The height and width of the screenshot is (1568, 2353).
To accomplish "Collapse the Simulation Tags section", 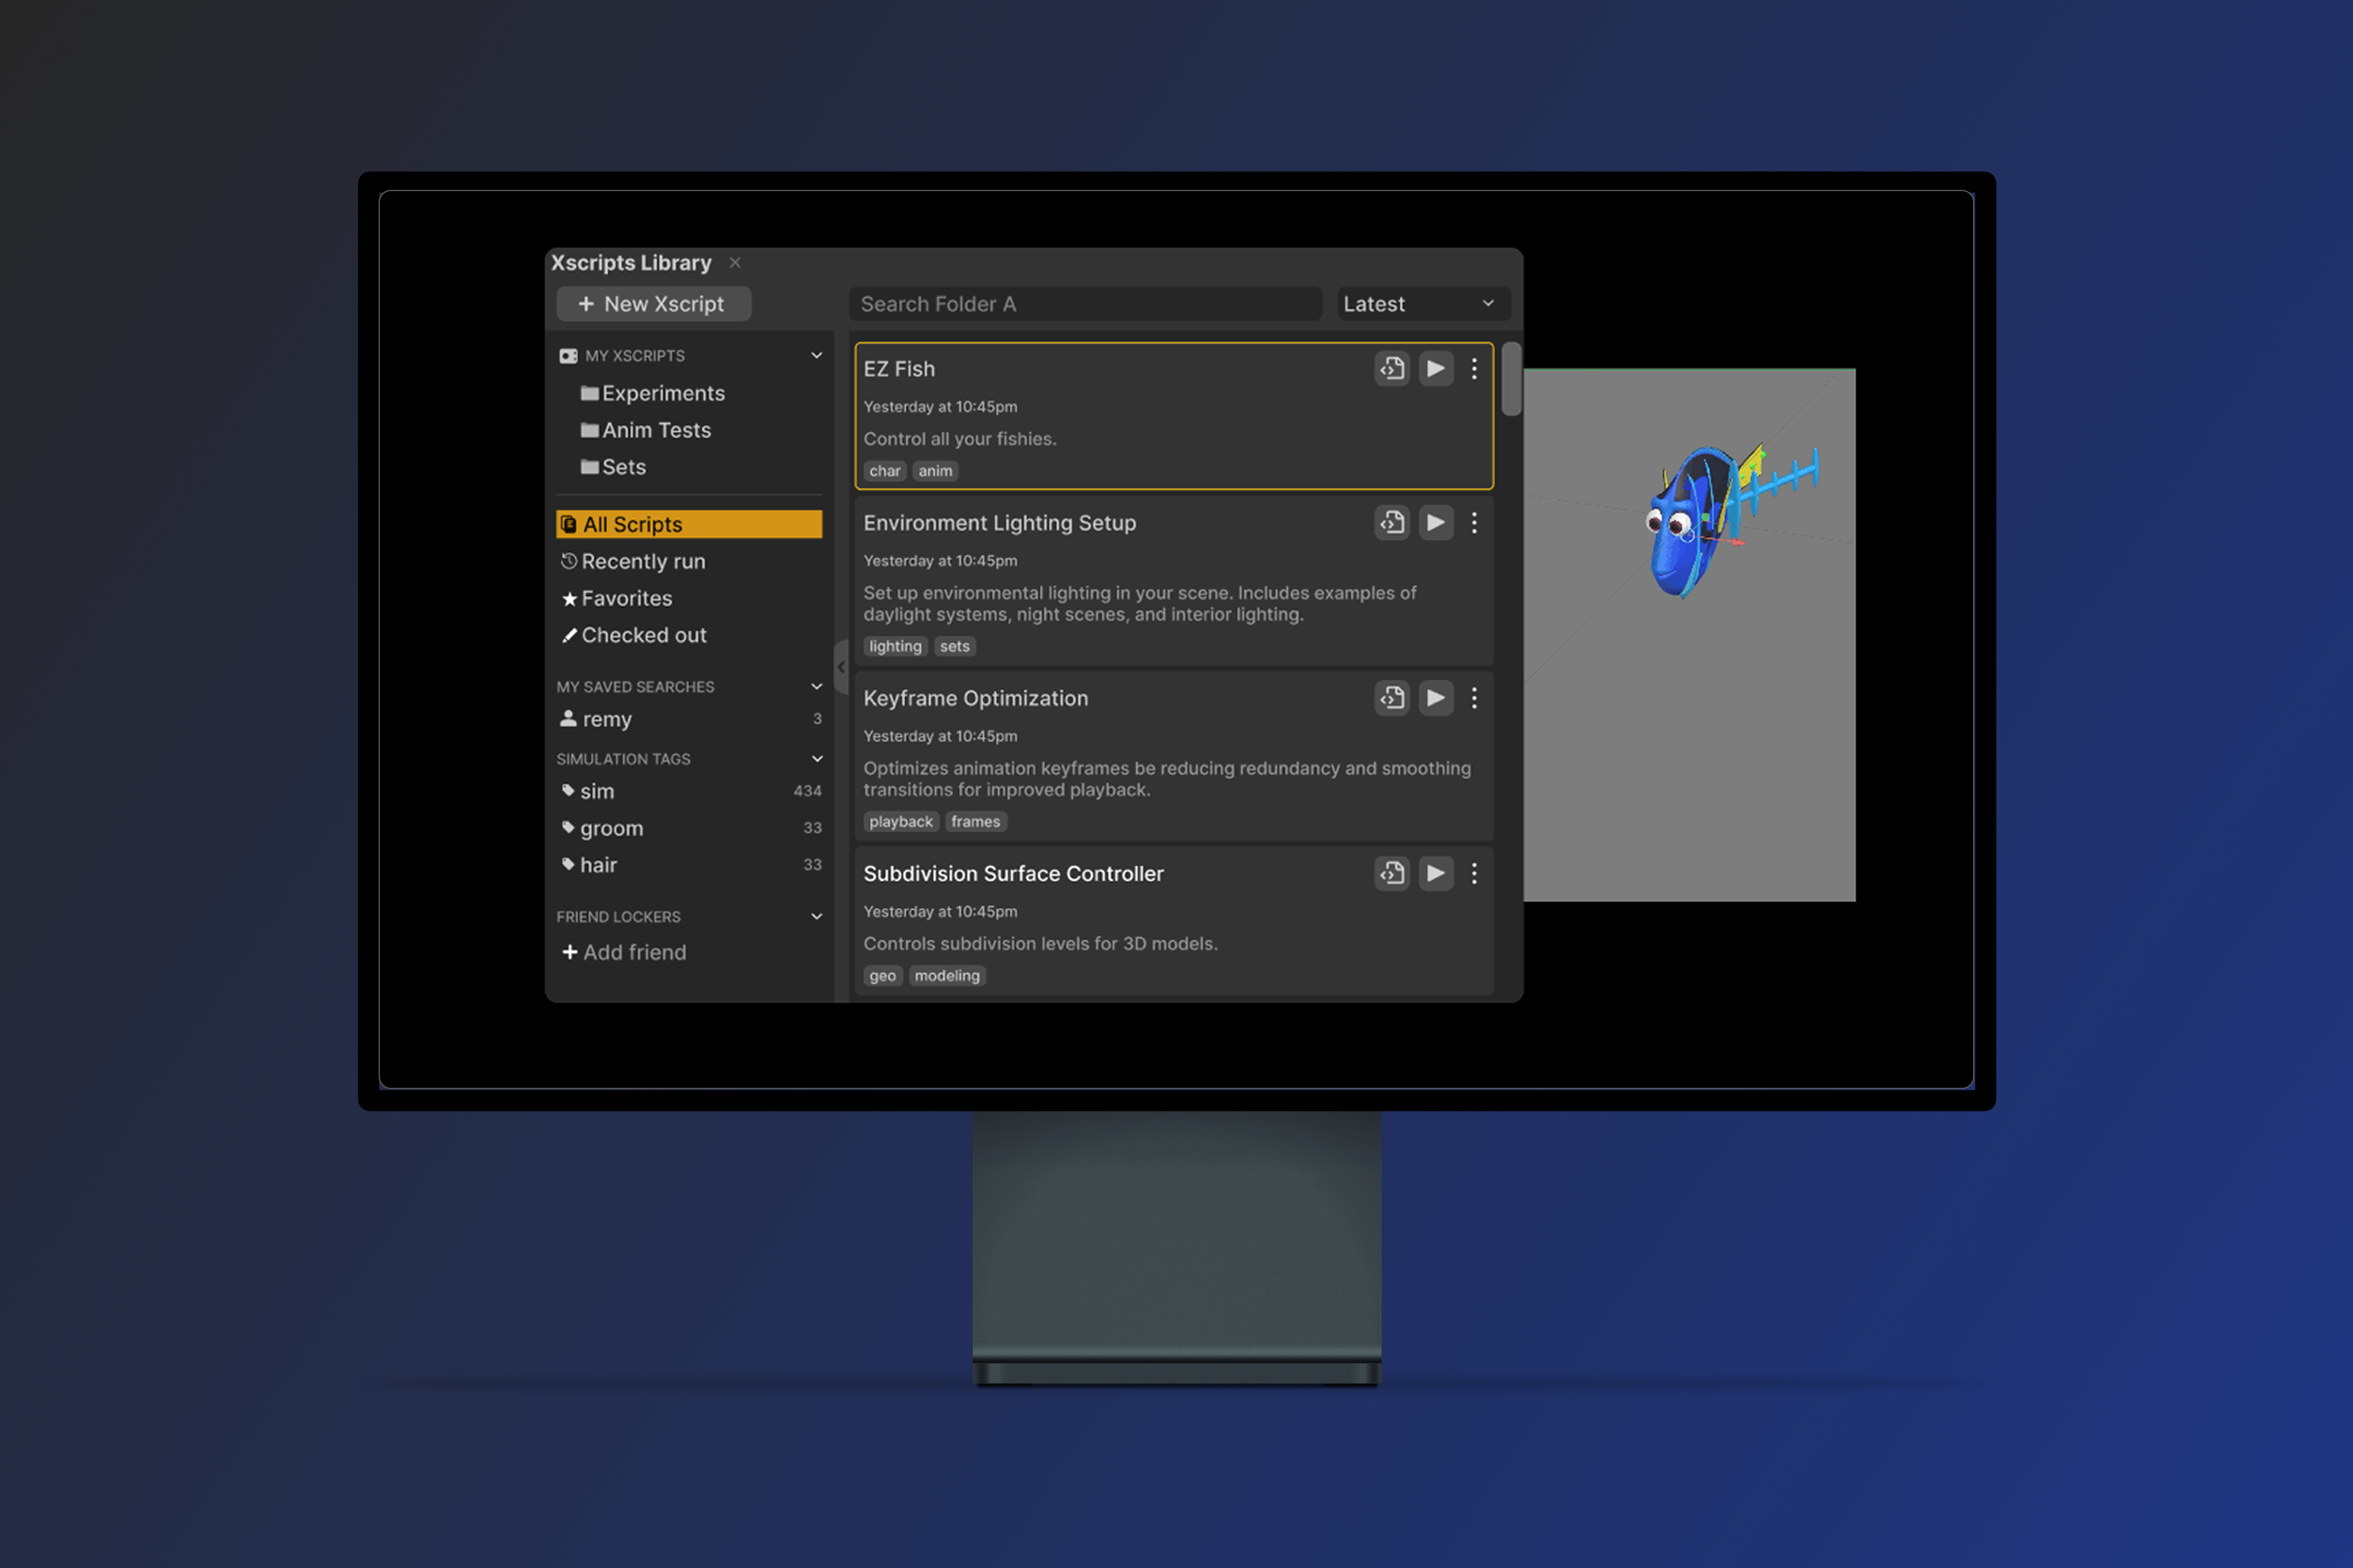I will (816, 759).
